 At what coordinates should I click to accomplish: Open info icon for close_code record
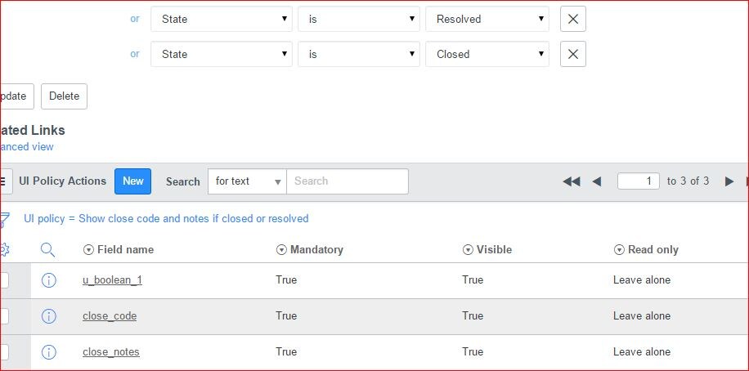49,316
